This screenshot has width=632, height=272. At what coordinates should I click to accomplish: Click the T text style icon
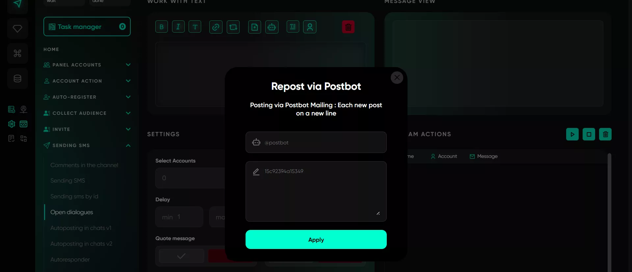coord(195,27)
